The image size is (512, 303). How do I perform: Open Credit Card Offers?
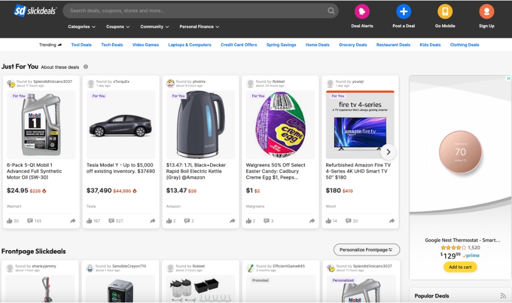tap(239, 45)
